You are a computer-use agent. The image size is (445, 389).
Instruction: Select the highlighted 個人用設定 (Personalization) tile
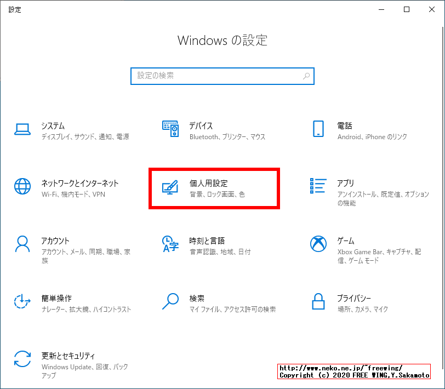tap(214, 188)
